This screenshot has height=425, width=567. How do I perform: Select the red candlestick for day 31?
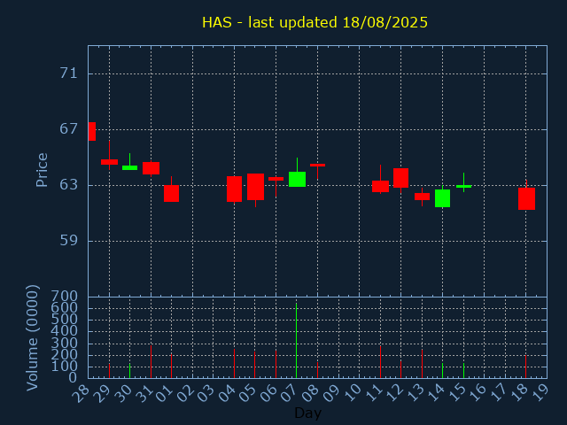pos(151,168)
